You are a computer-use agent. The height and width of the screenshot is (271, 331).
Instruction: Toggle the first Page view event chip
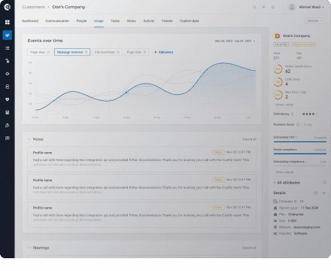pyautogui.click(x=40, y=52)
